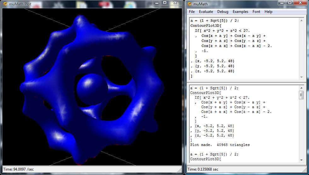Screen dimensions: 309x175
Task: Close the muMath Plot window
Action: coord(175,3)
